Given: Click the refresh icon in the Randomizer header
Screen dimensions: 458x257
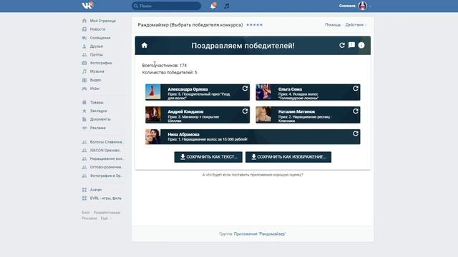Looking at the screenshot, I should point(342,45).
